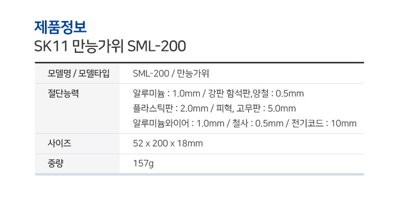
Task: Click the light blue bottom border of table
Action: tap(199, 174)
